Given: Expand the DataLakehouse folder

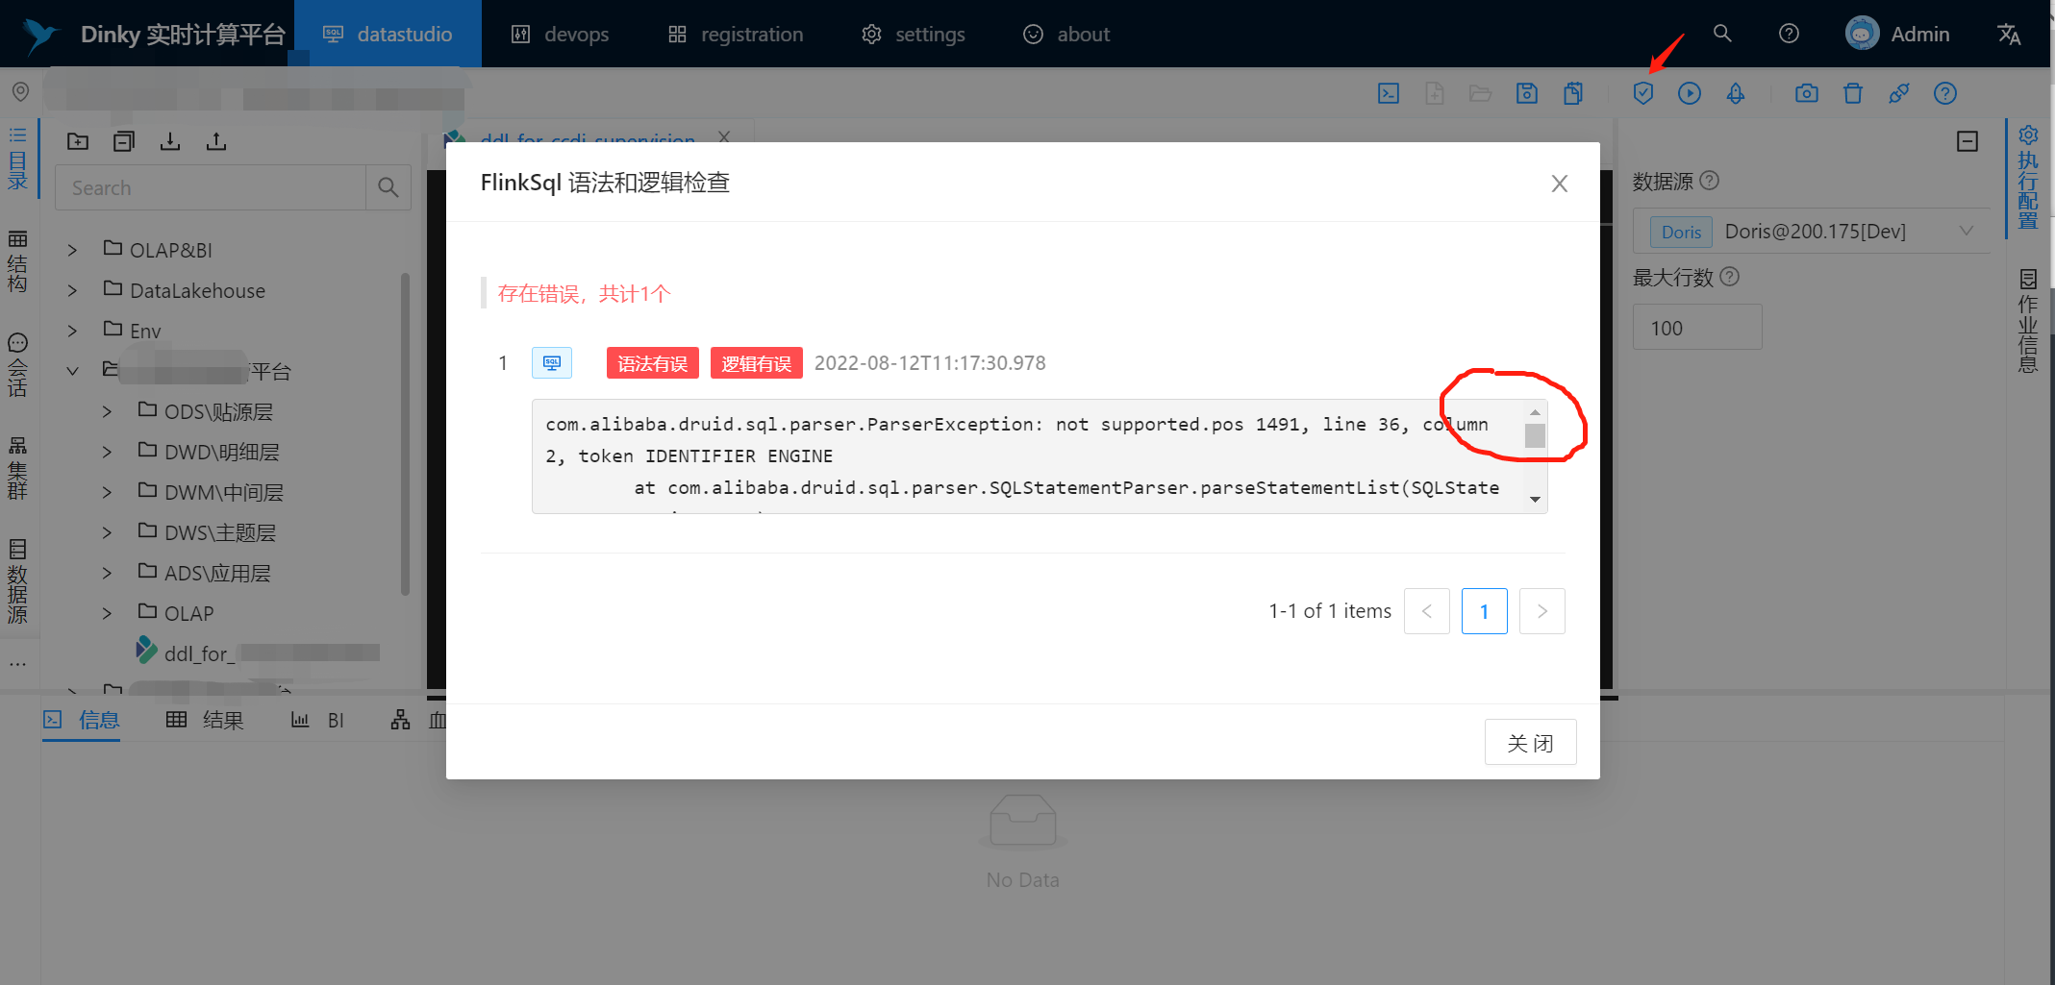Looking at the screenshot, I should point(72,289).
